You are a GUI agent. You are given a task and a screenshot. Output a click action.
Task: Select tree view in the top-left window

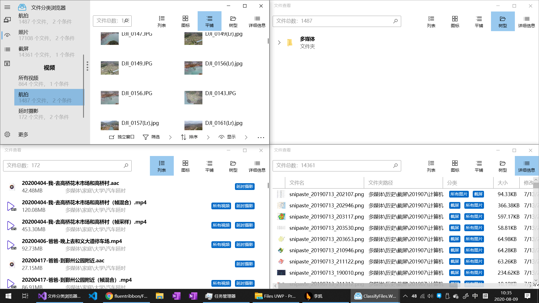click(x=233, y=21)
